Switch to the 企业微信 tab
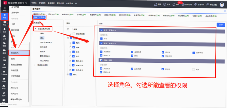Image resolution: width=227 pixels, height=108 pixels. [211, 16]
